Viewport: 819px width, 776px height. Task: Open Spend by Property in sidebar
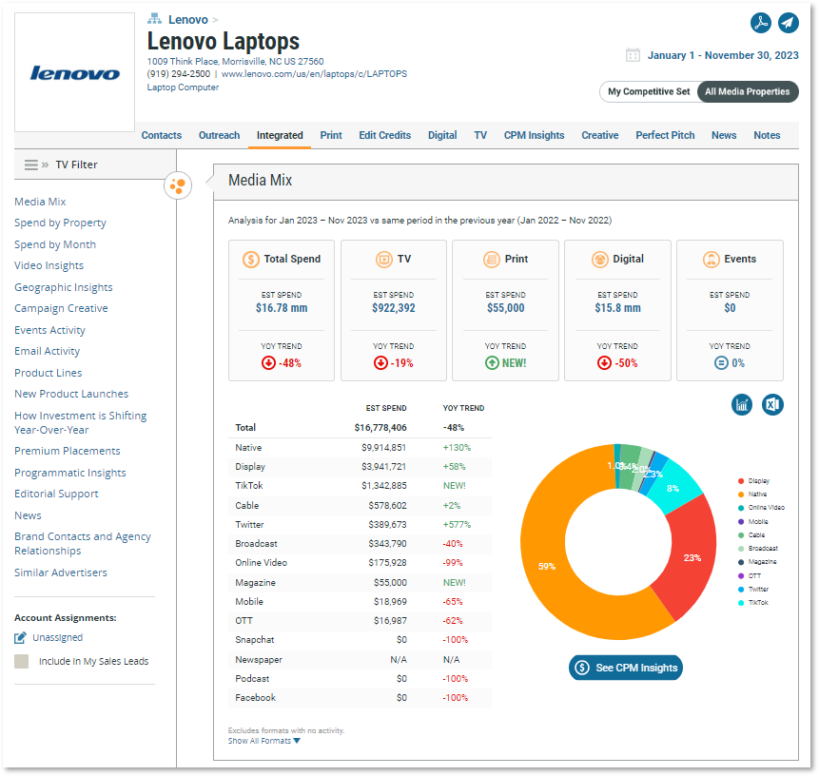coord(60,223)
